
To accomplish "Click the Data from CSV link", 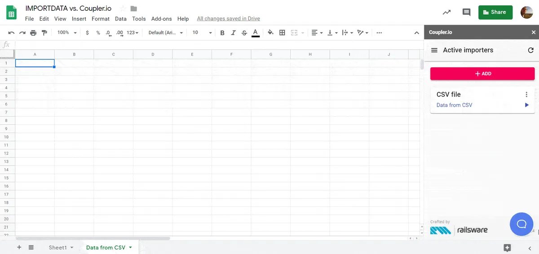I will tap(454, 105).
